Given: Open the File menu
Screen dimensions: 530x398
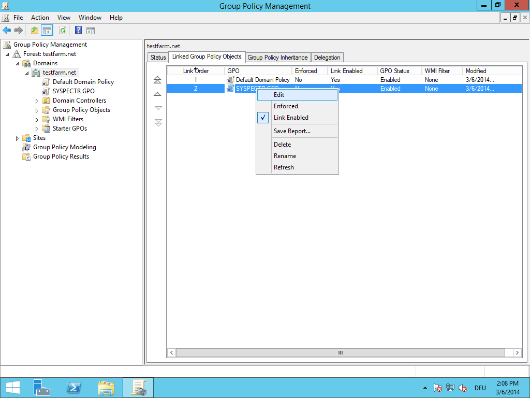Looking at the screenshot, I should click(x=18, y=18).
